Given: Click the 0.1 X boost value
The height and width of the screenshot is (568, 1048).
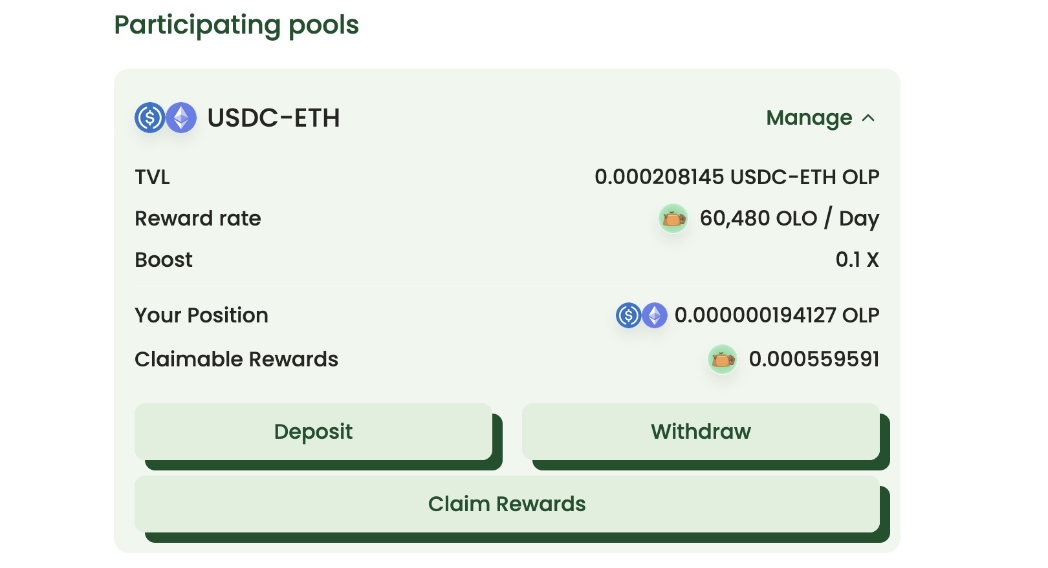Looking at the screenshot, I should [857, 260].
